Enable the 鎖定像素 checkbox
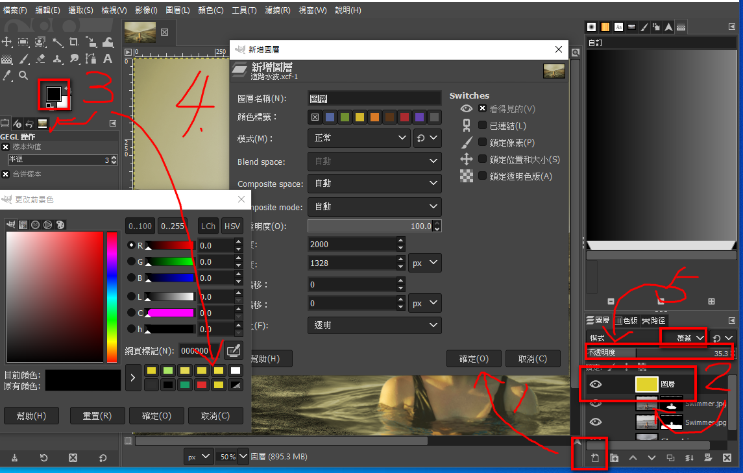743x473 pixels. [x=482, y=143]
